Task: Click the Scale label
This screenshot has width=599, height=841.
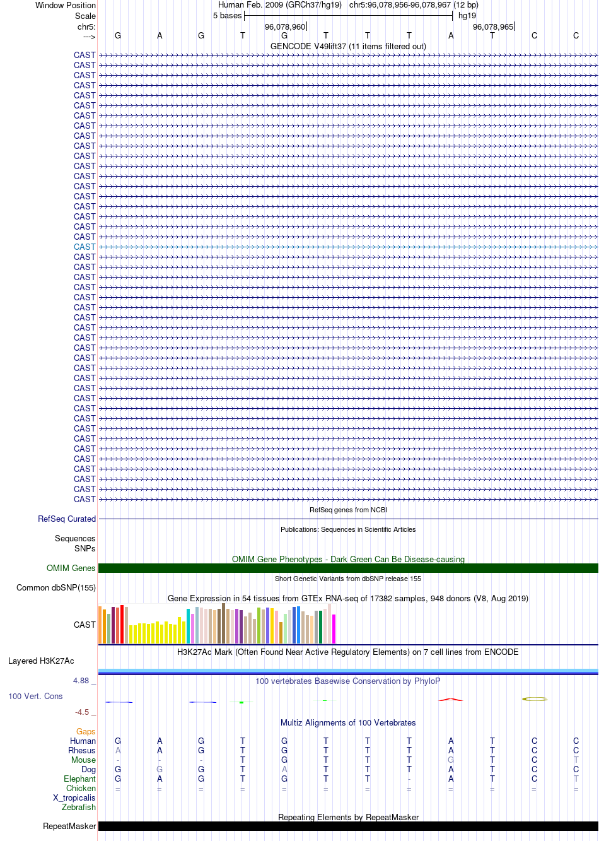Action: point(85,16)
